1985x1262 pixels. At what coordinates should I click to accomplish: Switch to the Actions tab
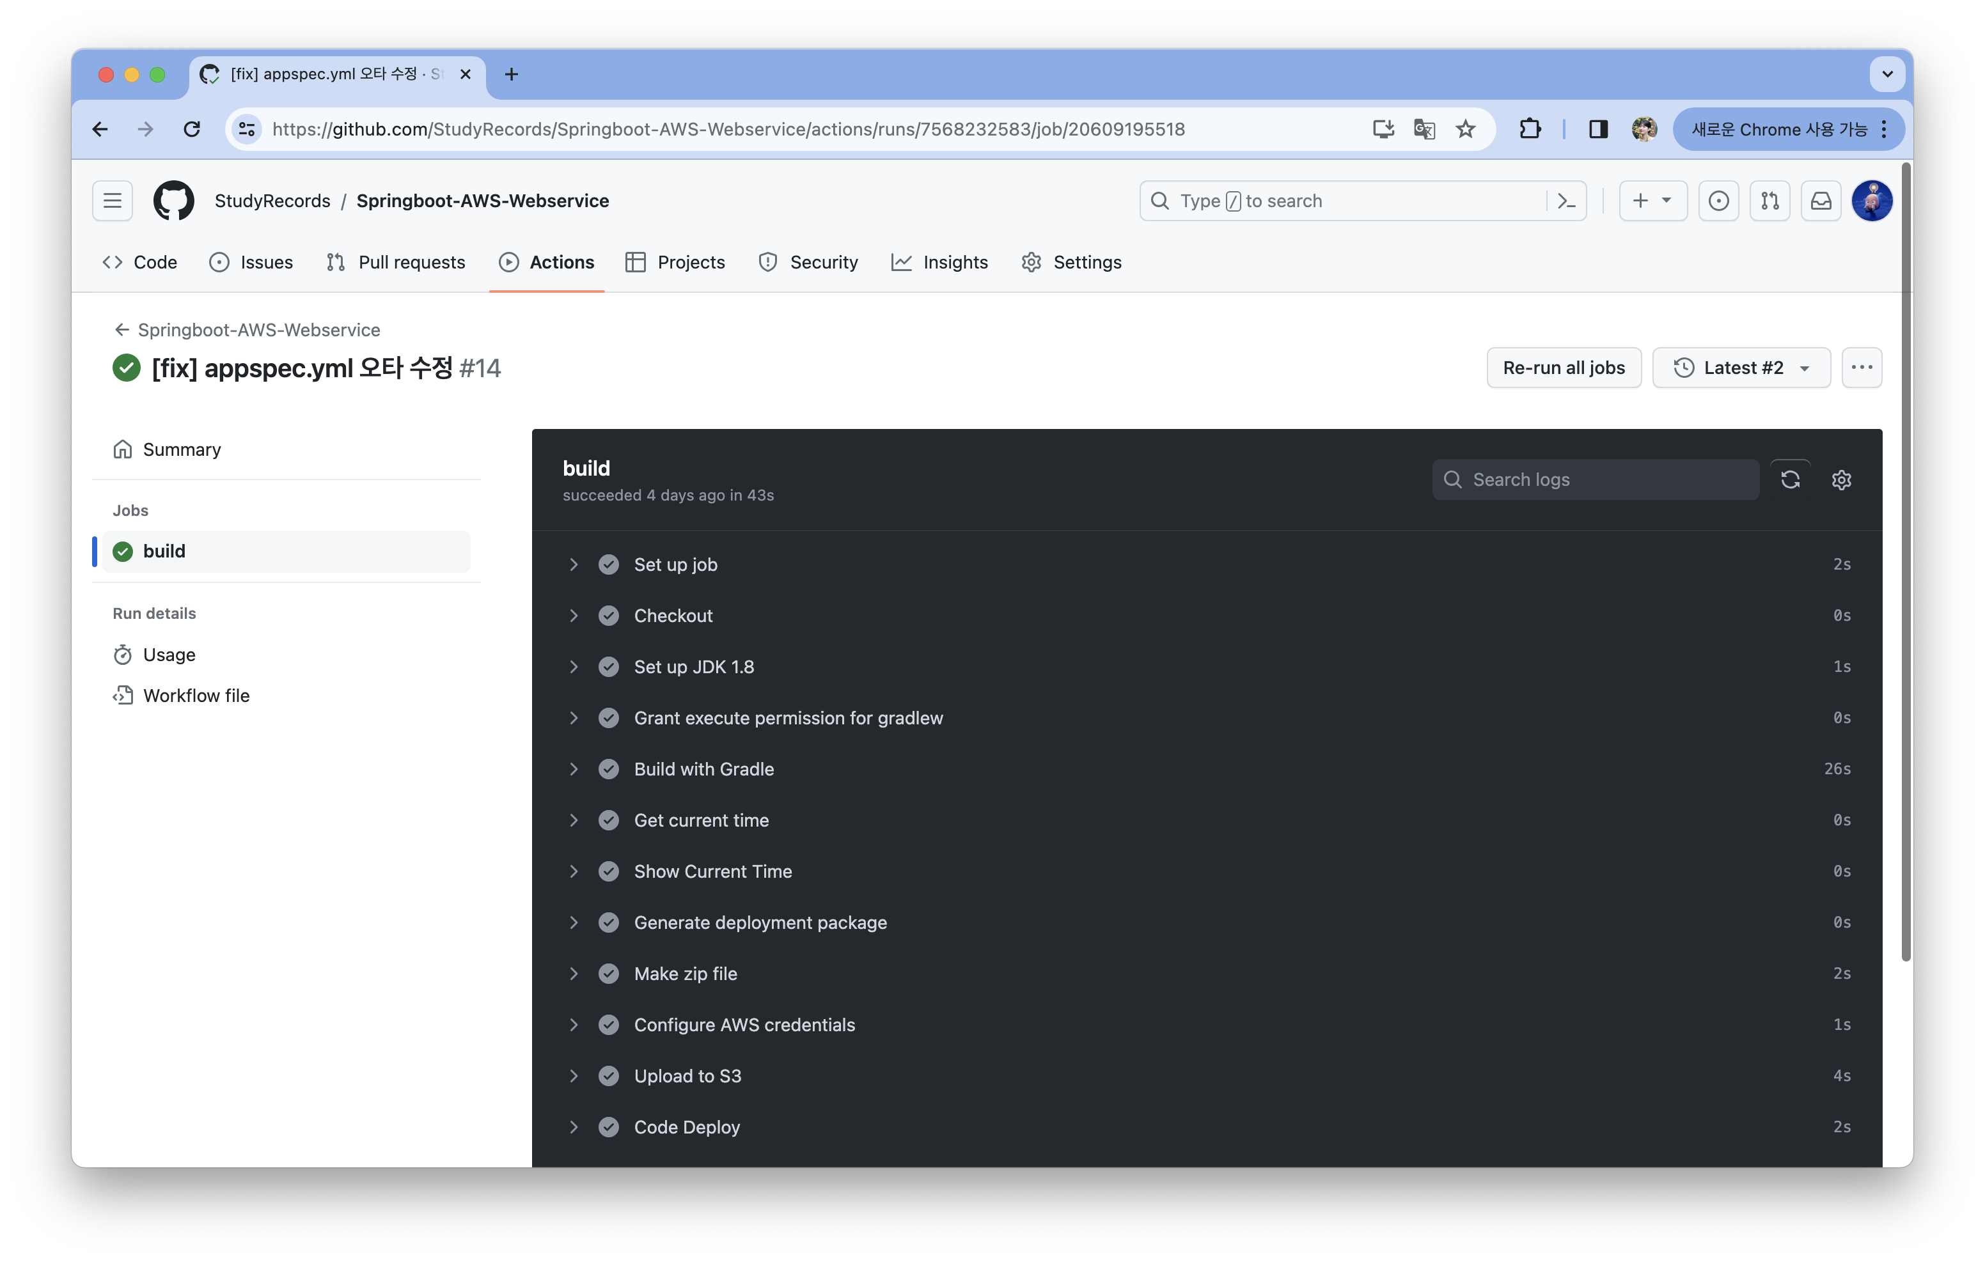(547, 262)
